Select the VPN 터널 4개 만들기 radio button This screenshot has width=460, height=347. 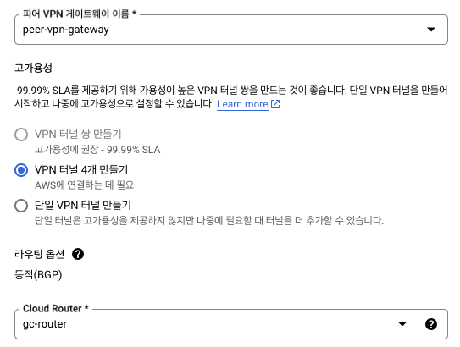click(21, 170)
